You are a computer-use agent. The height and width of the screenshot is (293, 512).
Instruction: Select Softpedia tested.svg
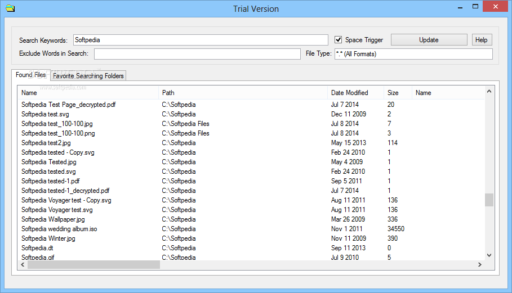(48, 172)
